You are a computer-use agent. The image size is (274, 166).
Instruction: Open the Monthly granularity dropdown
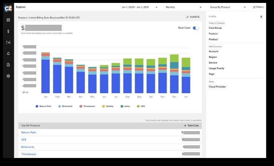(x=183, y=7)
